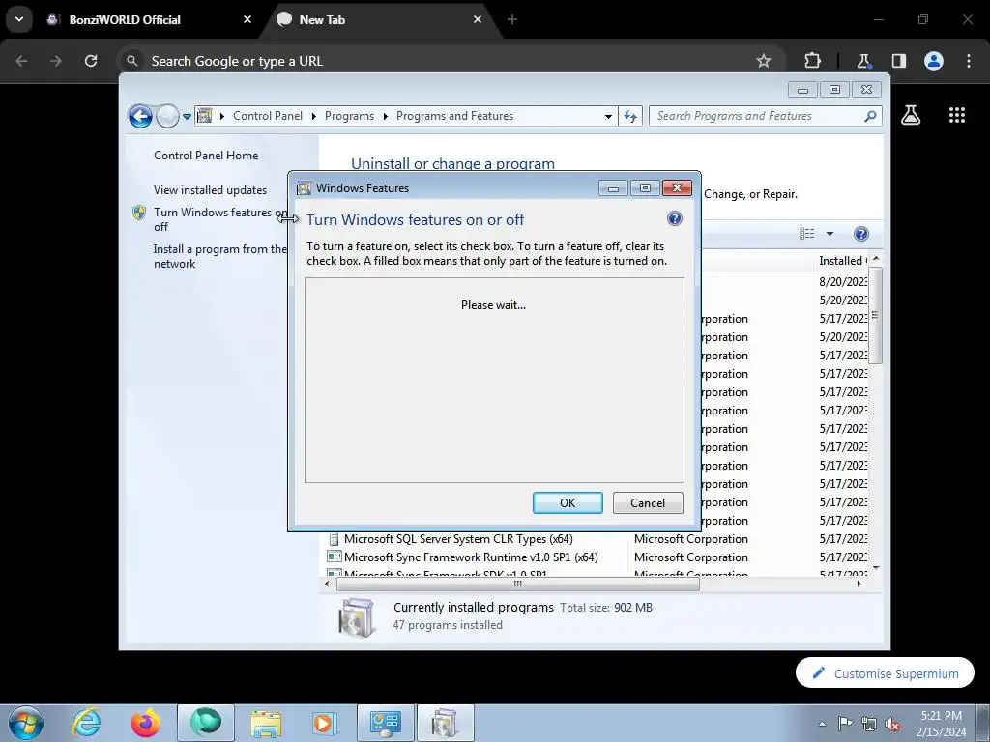
Task: Open the Supermium browser taskbar icon
Action: [206, 723]
